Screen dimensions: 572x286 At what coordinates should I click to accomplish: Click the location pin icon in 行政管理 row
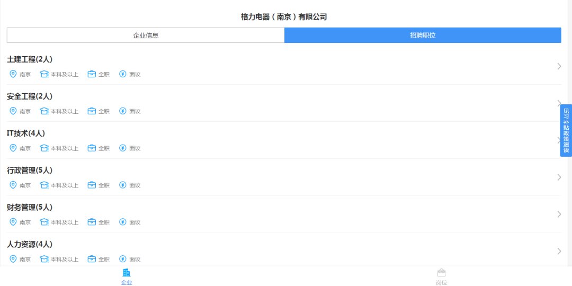(13, 185)
